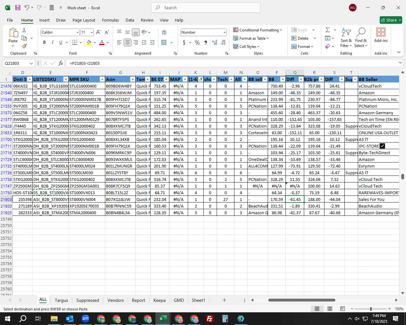Click the Find & Select button
The image size is (406, 325).
[x=361, y=38]
